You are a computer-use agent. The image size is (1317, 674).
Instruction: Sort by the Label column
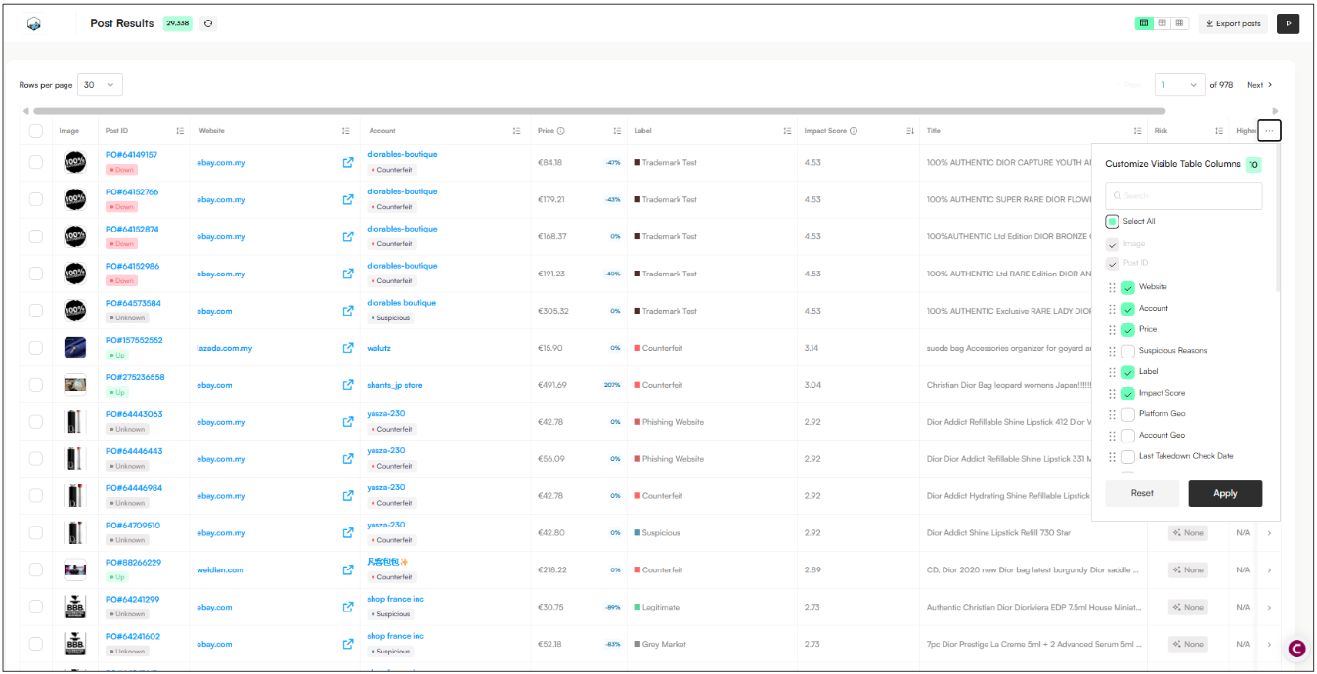click(787, 131)
